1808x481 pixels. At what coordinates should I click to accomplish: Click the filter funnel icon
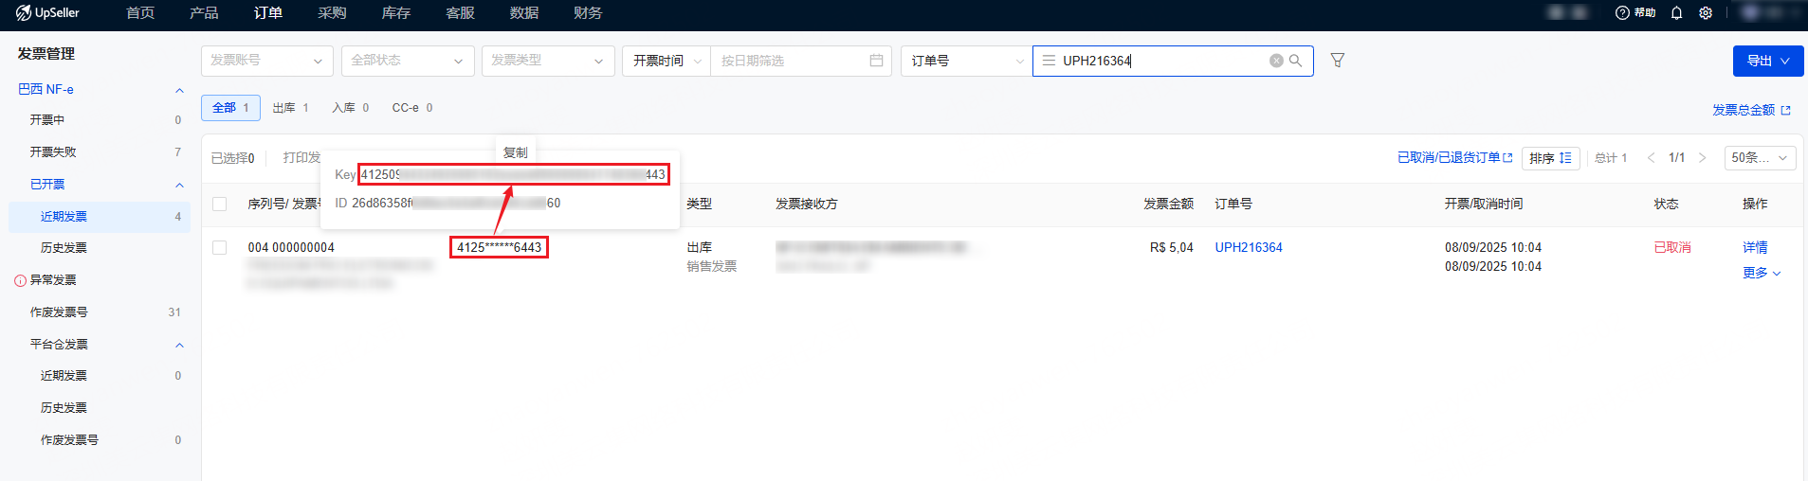pyautogui.click(x=1337, y=61)
